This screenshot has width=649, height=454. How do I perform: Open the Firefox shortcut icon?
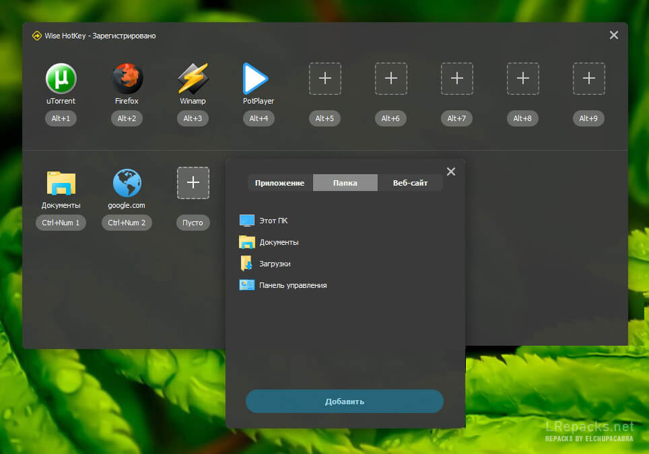(127, 79)
